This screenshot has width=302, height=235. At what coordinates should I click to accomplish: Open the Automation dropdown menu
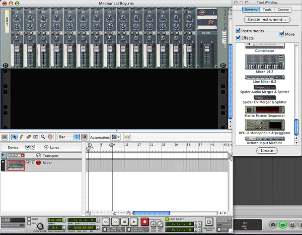pos(116,137)
